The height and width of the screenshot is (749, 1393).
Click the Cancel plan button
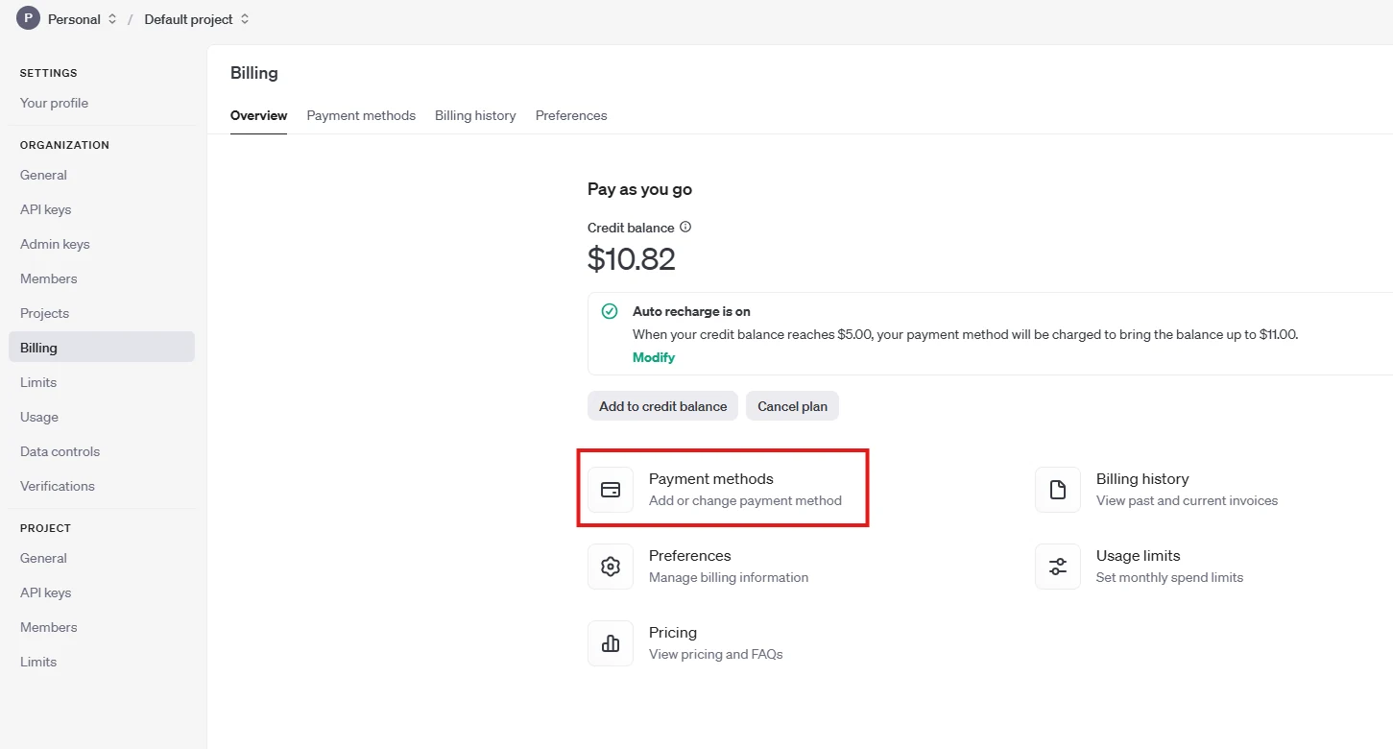coord(792,406)
